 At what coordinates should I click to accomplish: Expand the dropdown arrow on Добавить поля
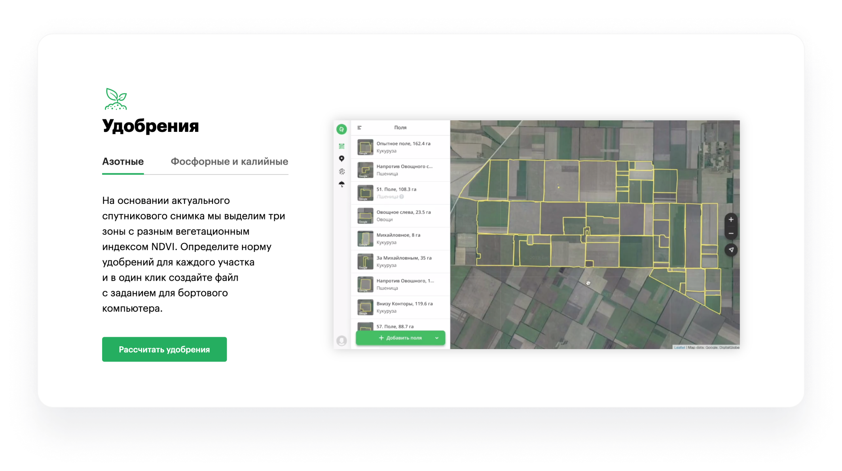pos(437,338)
